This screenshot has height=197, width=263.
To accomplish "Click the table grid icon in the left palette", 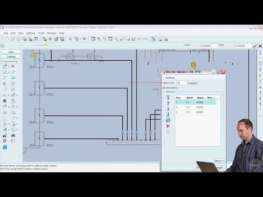I will tap(13, 141).
